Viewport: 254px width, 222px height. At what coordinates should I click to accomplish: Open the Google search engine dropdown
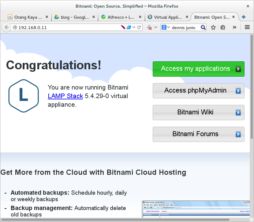point(166,27)
